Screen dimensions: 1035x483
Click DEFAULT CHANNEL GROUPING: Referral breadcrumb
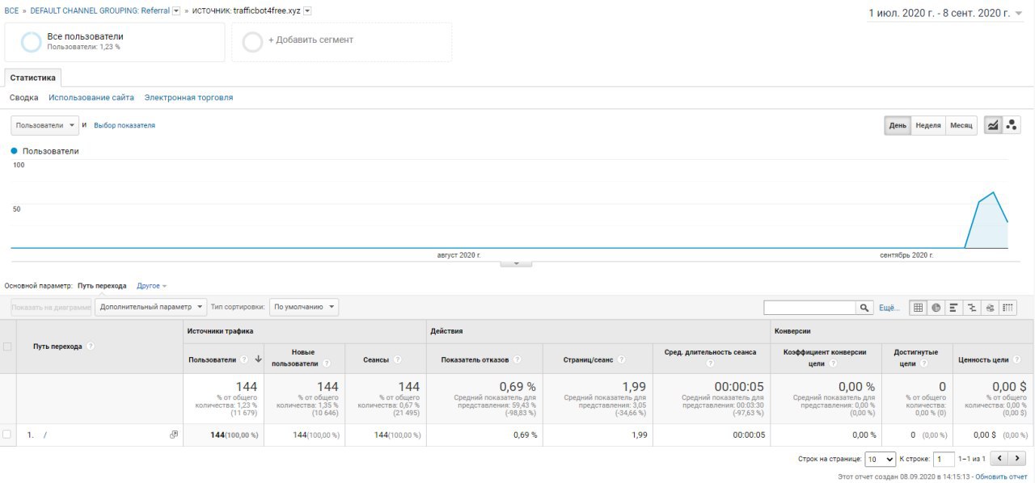pos(100,11)
